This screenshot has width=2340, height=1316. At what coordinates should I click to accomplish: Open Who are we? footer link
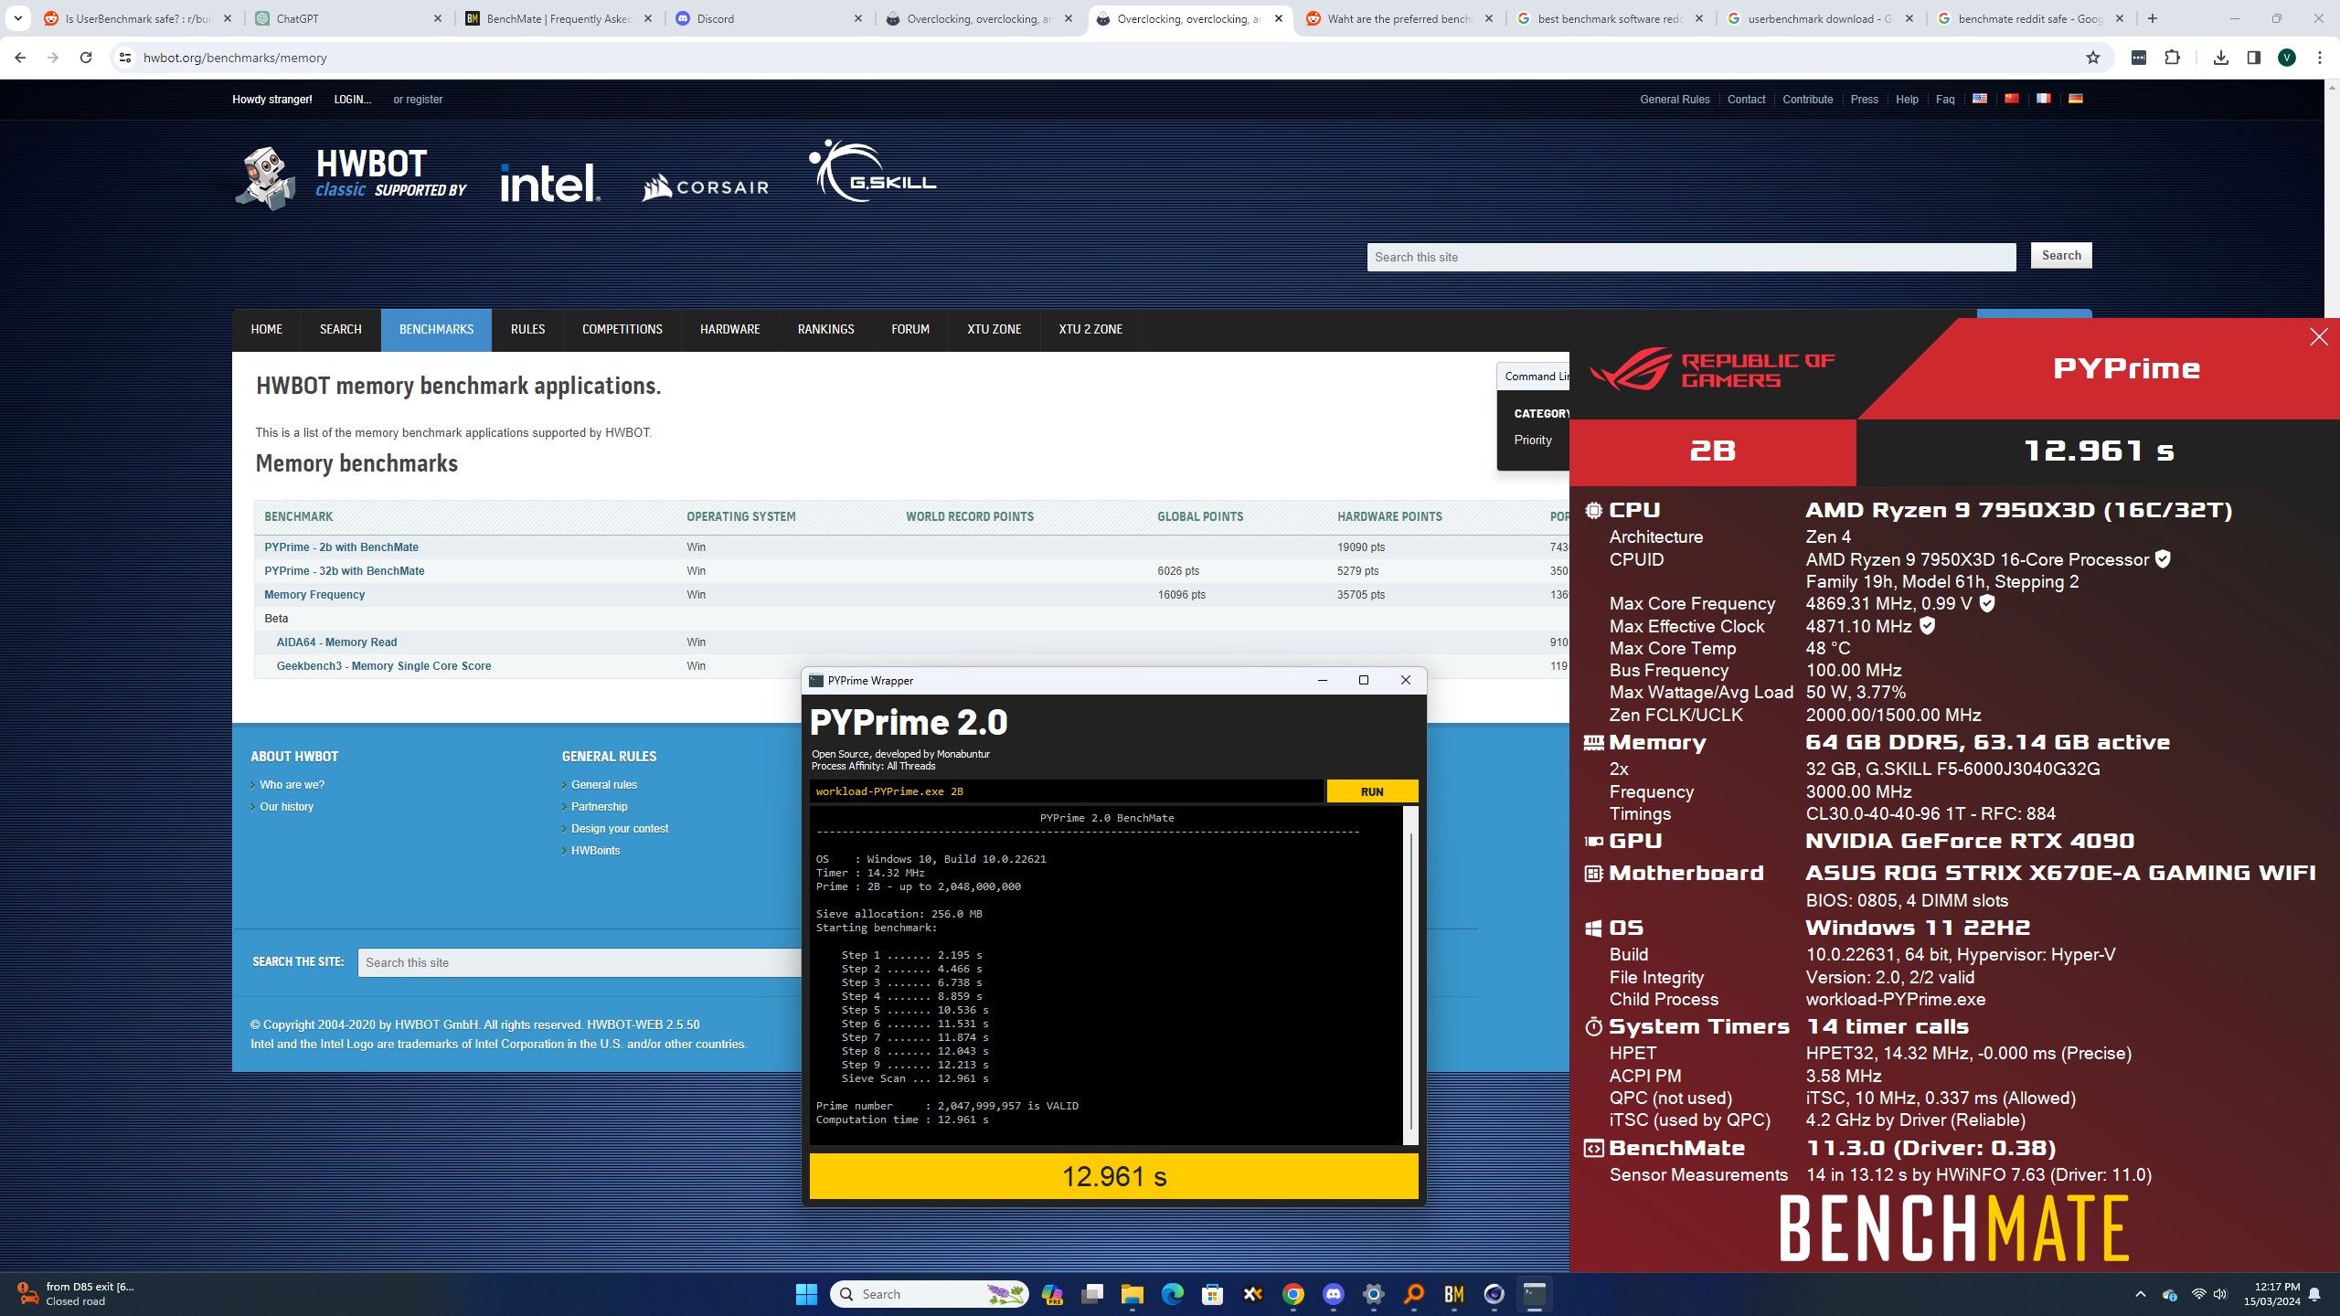[292, 785]
